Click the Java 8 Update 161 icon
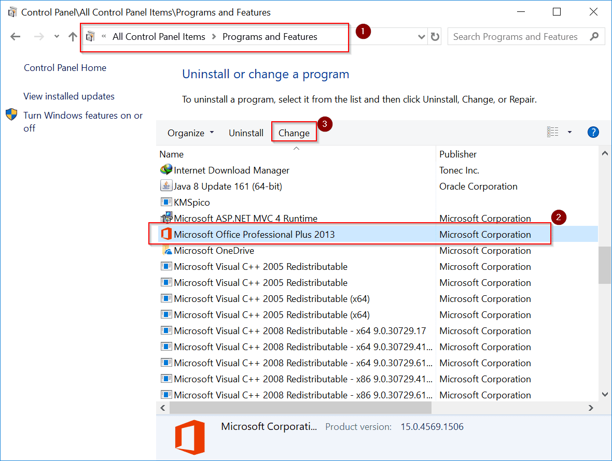Screen dimensions: 612x461 click(x=166, y=185)
